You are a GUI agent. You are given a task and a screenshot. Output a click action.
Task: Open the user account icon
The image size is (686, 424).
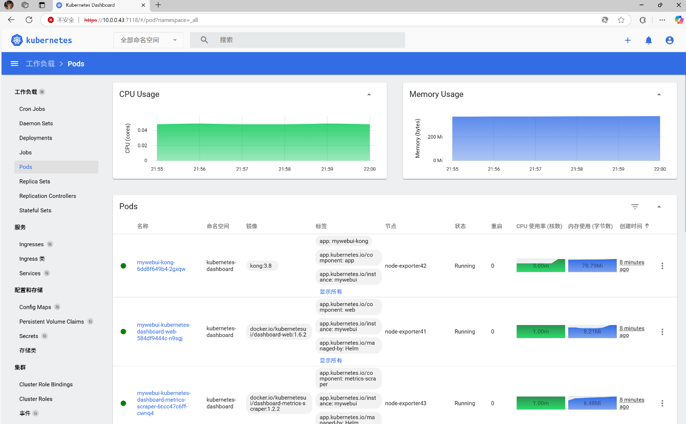[670, 40]
